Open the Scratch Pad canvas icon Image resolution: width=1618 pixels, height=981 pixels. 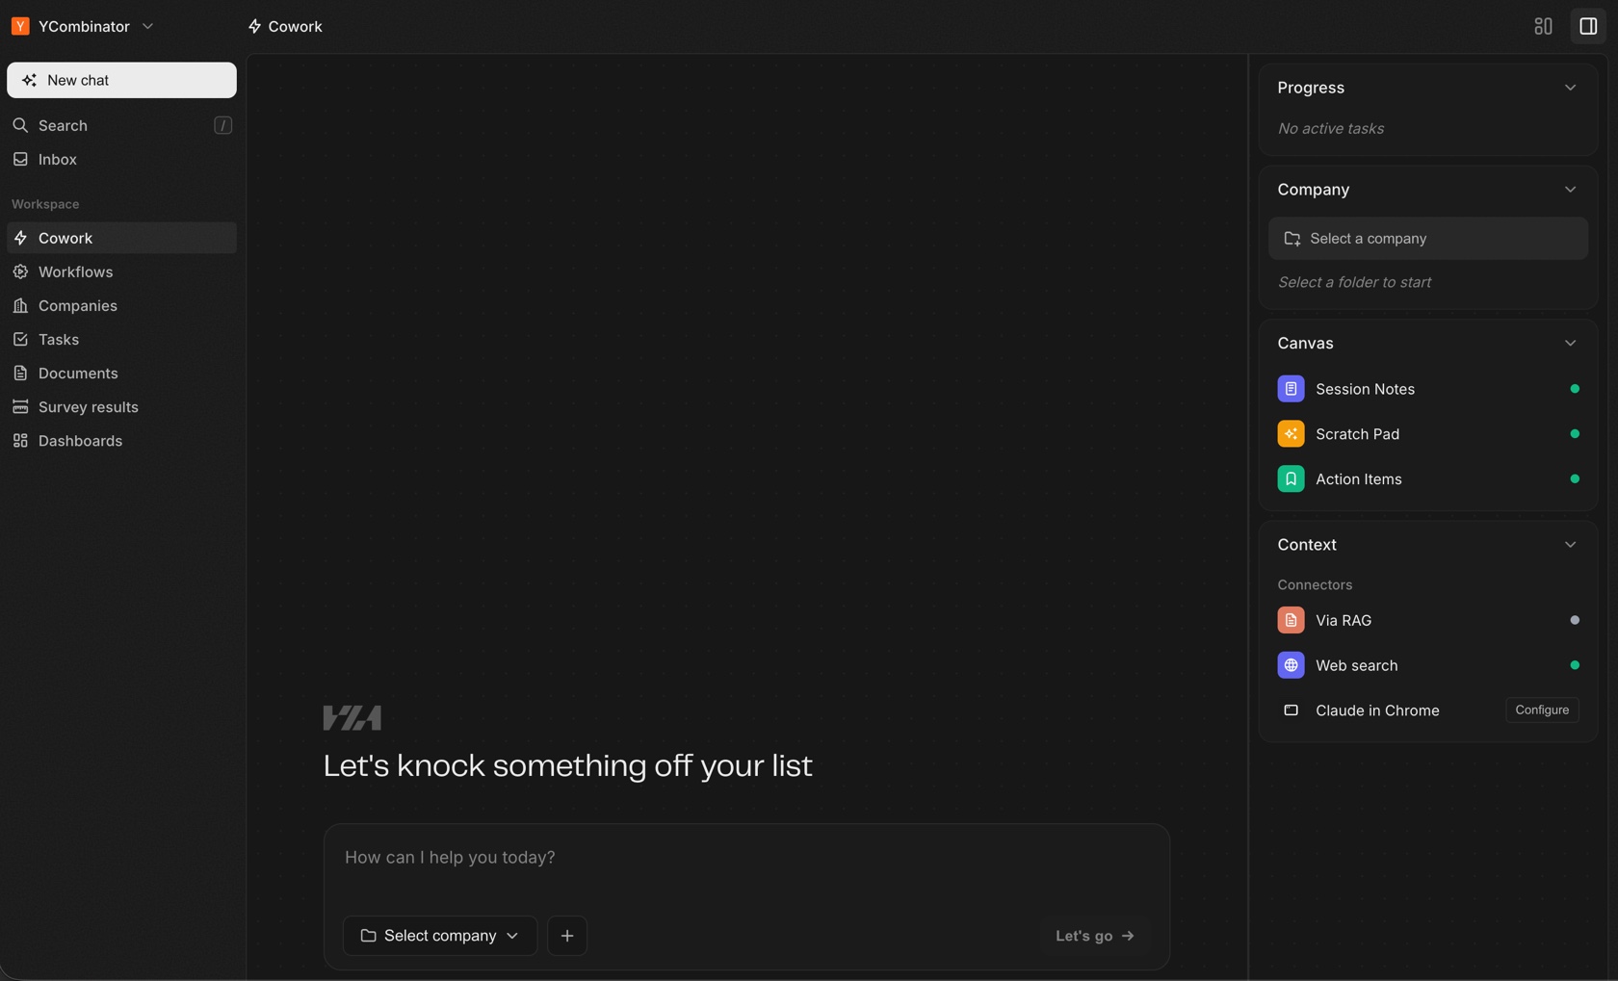(1291, 434)
